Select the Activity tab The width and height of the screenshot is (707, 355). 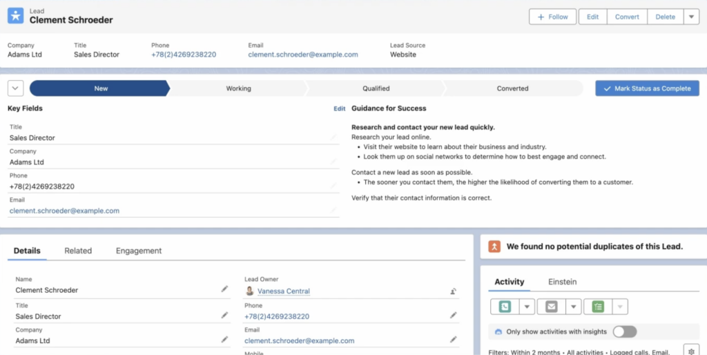510,282
